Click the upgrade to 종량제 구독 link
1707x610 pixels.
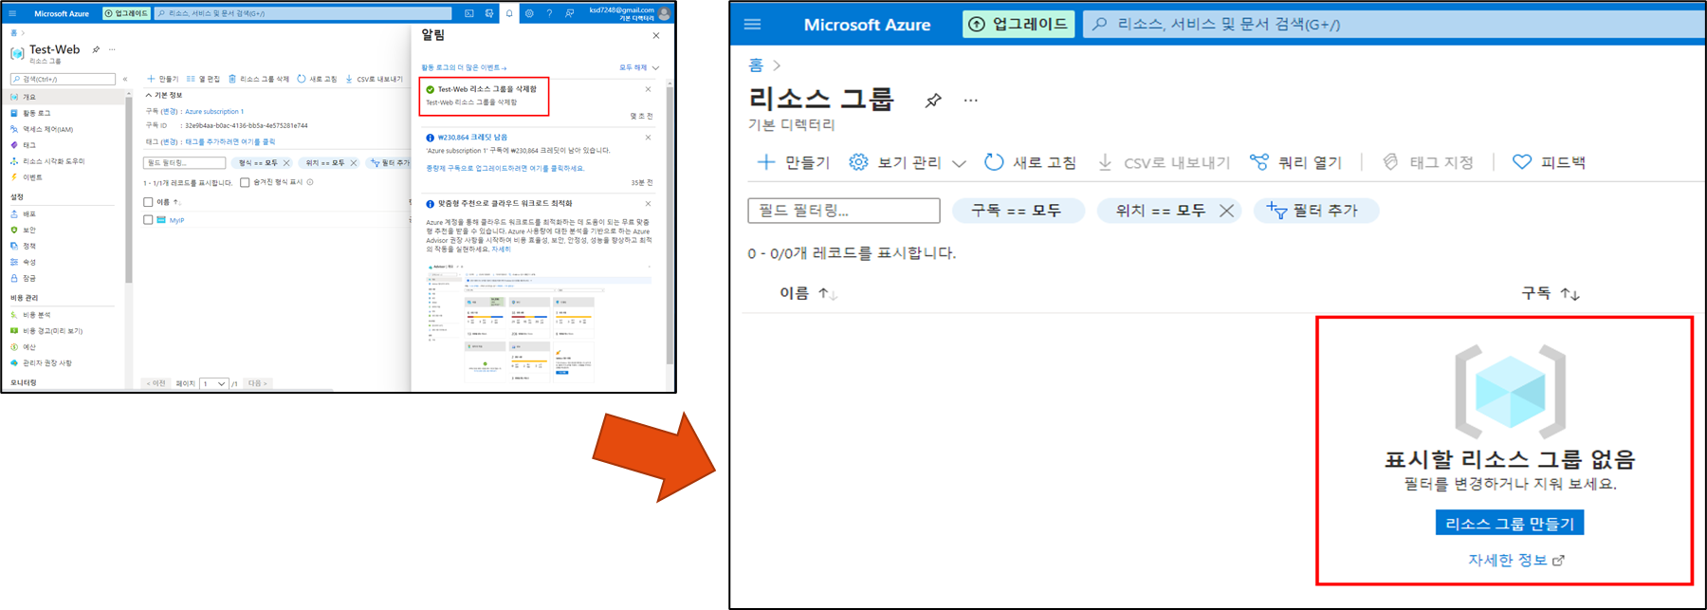pyautogui.click(x=505, y=168)
